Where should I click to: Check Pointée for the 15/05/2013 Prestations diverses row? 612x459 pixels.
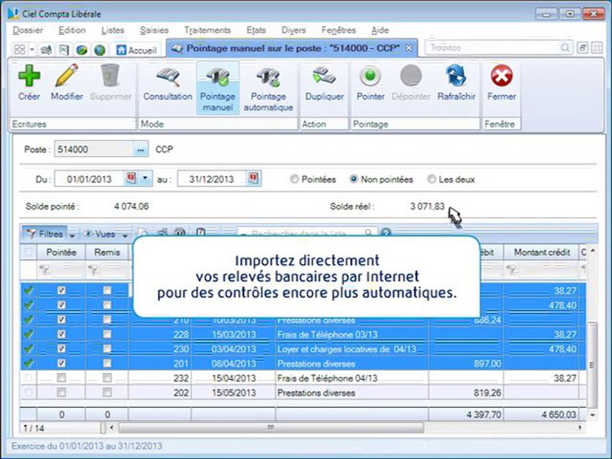coord(61,392)
